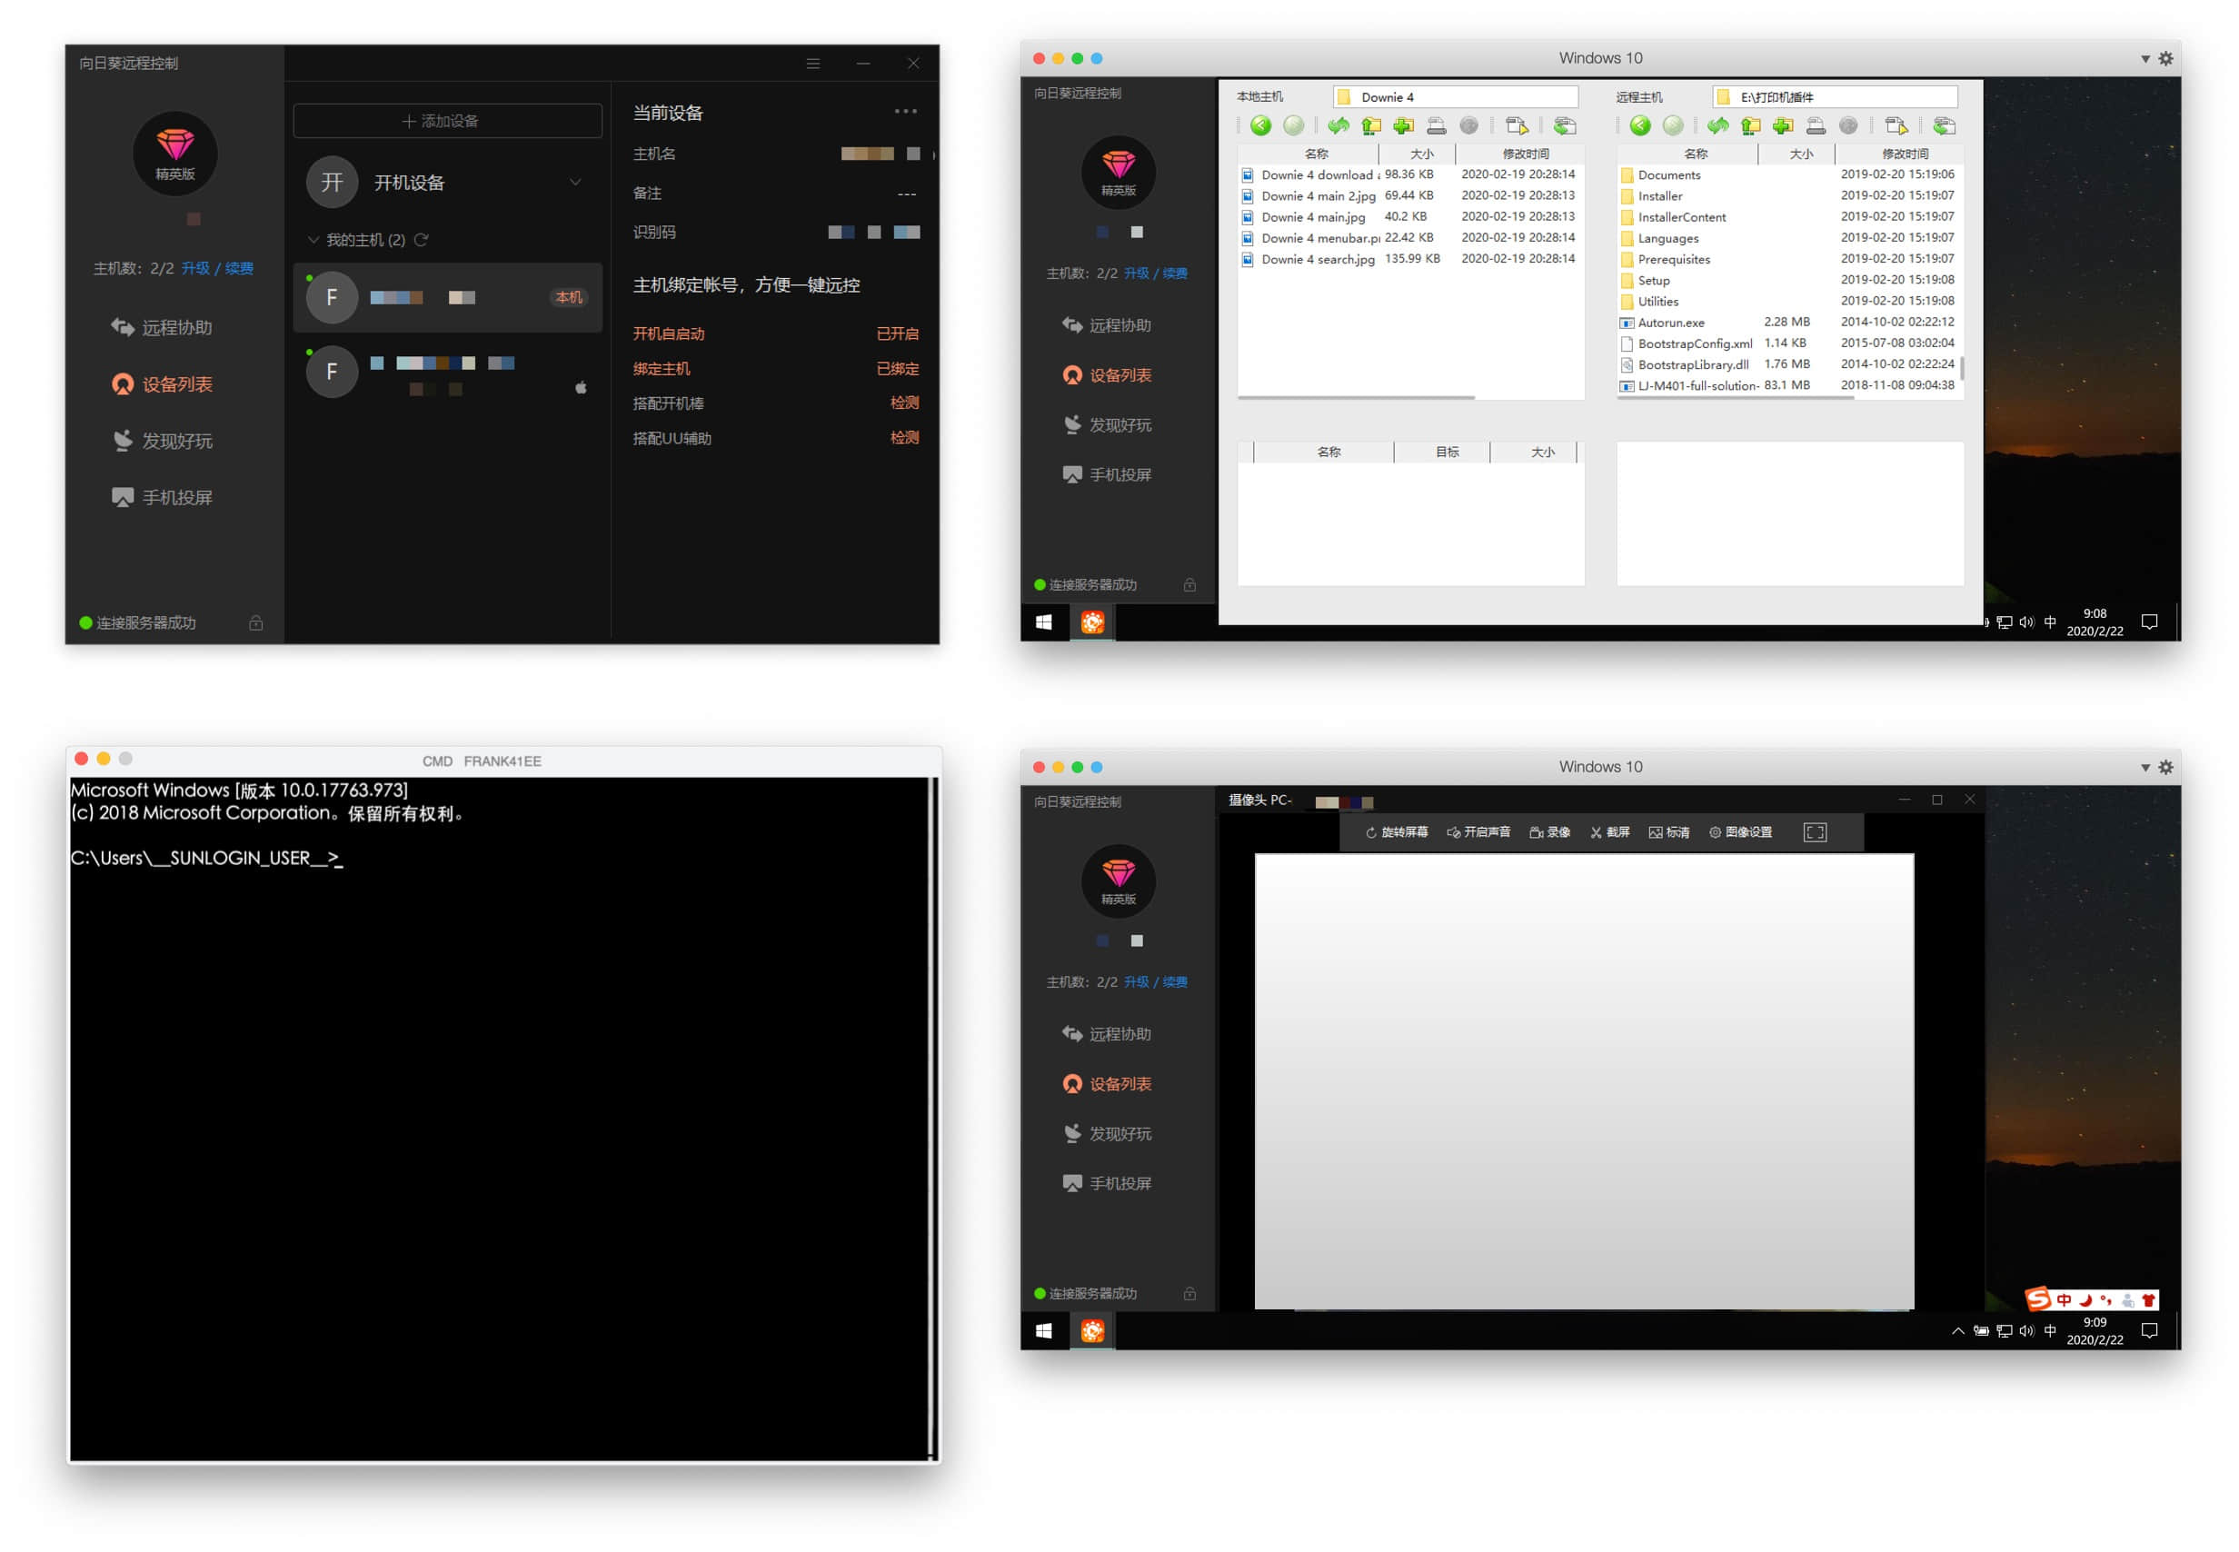2239x1552 pixels.
Task: Click the Sunlogin icon in file-transfer window taskbar
Action: pos(1092,622)
